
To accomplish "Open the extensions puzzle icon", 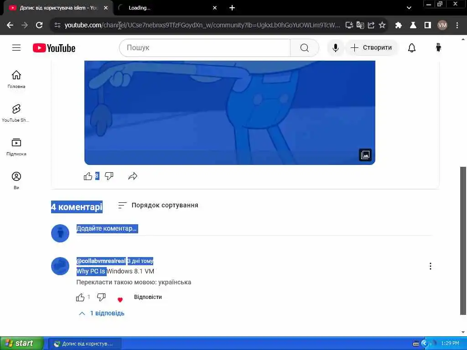I will 399,26.
